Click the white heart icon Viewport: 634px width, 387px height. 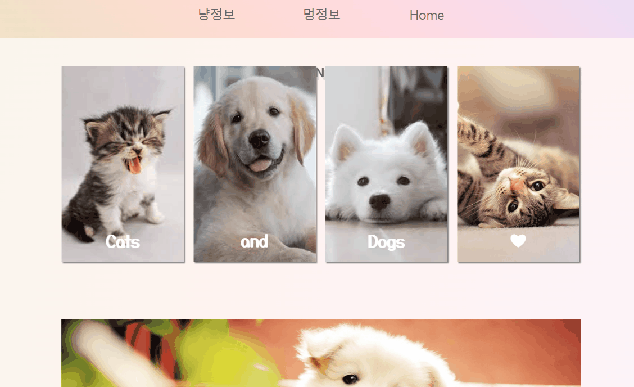coord(518,240)
